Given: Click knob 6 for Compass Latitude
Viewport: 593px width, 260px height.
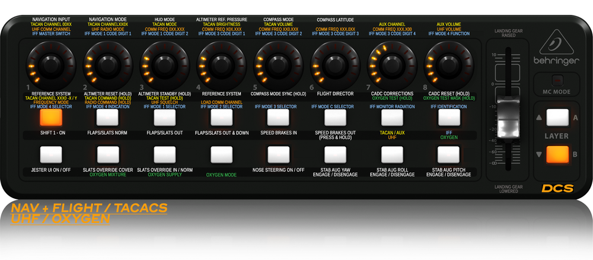Looking at the screenshot, I should point(335,65).
